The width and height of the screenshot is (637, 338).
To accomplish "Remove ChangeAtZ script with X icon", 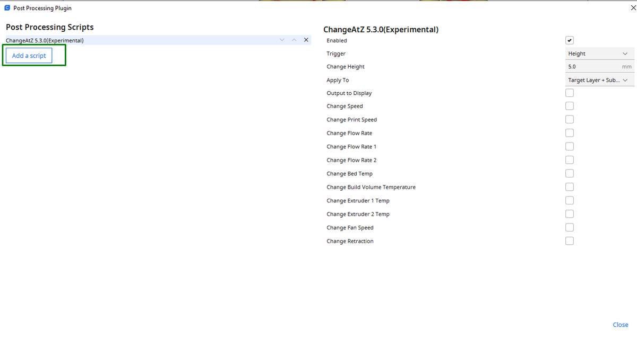I will (x=306, y=40).
